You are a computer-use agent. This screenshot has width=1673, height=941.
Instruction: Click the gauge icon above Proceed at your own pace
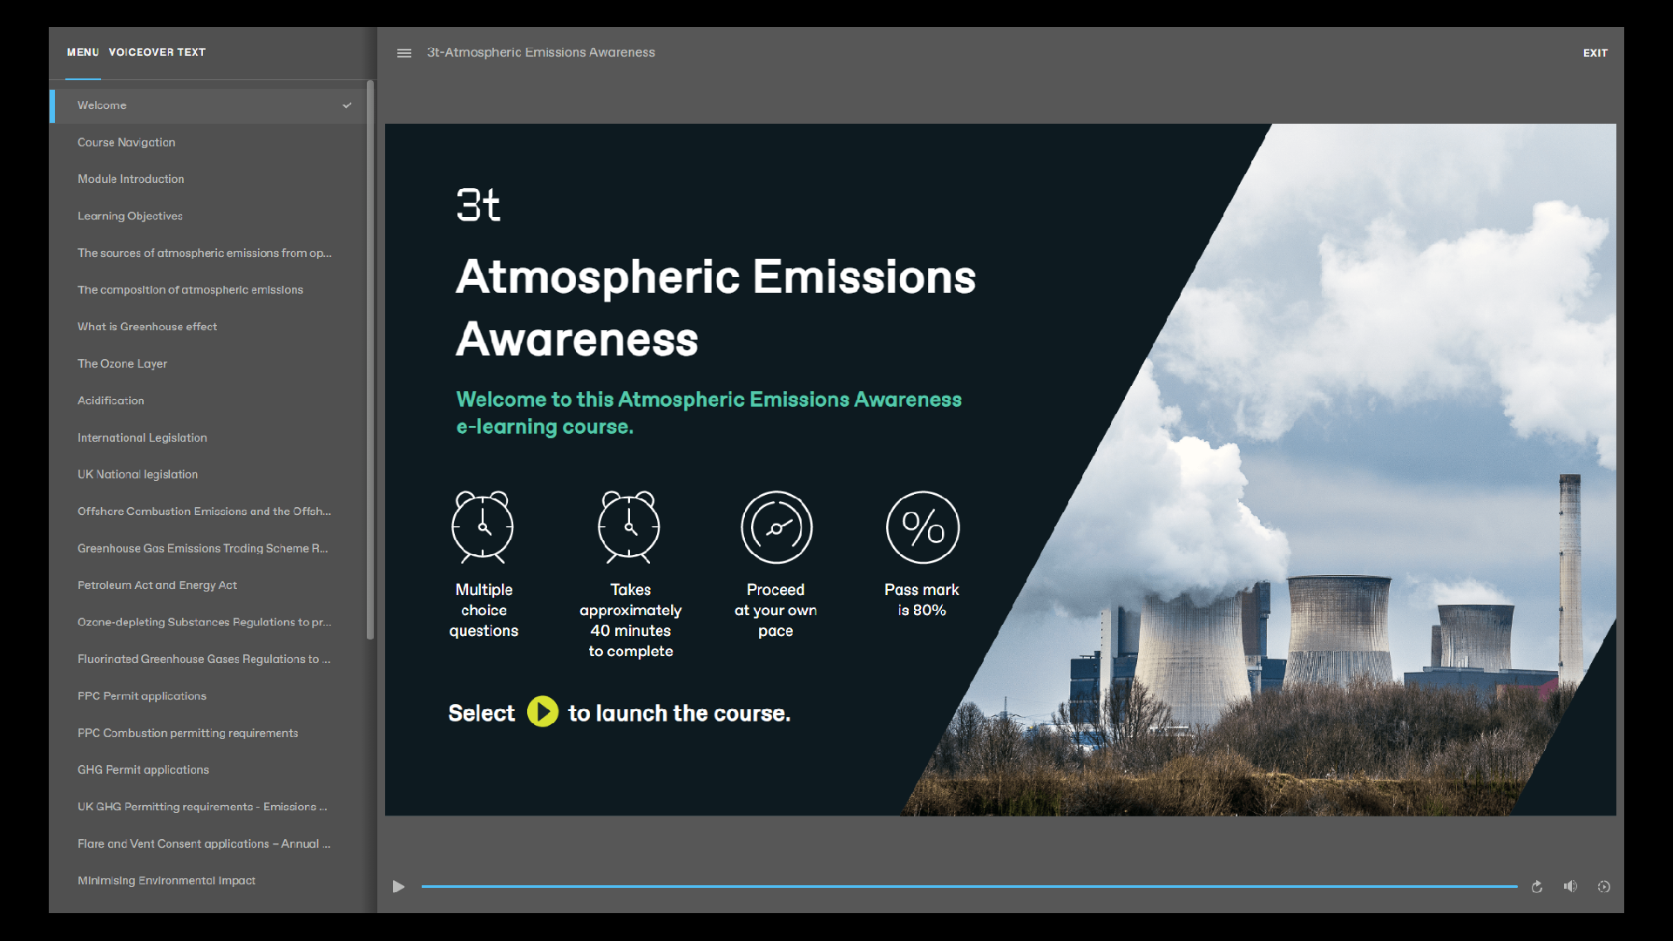(776, 527)
